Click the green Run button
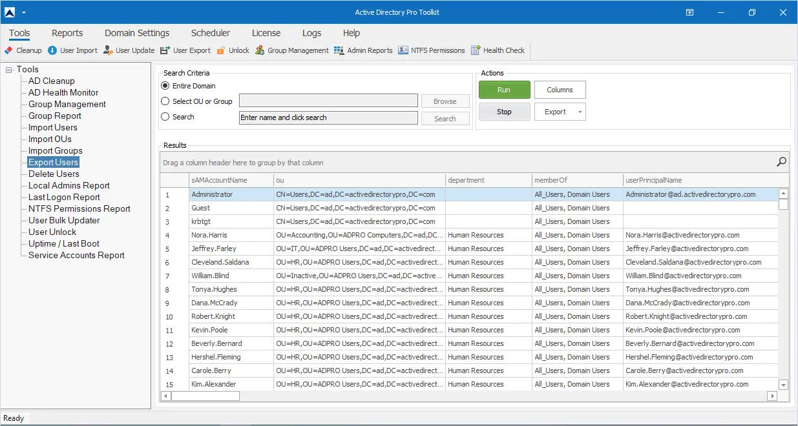This screenshot has width=798, height=426. 504,90
